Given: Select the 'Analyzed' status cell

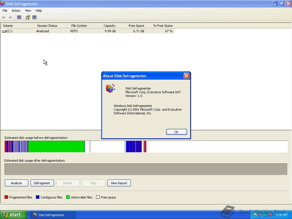Looking at the screenshot, I should (x=43, y=31).
